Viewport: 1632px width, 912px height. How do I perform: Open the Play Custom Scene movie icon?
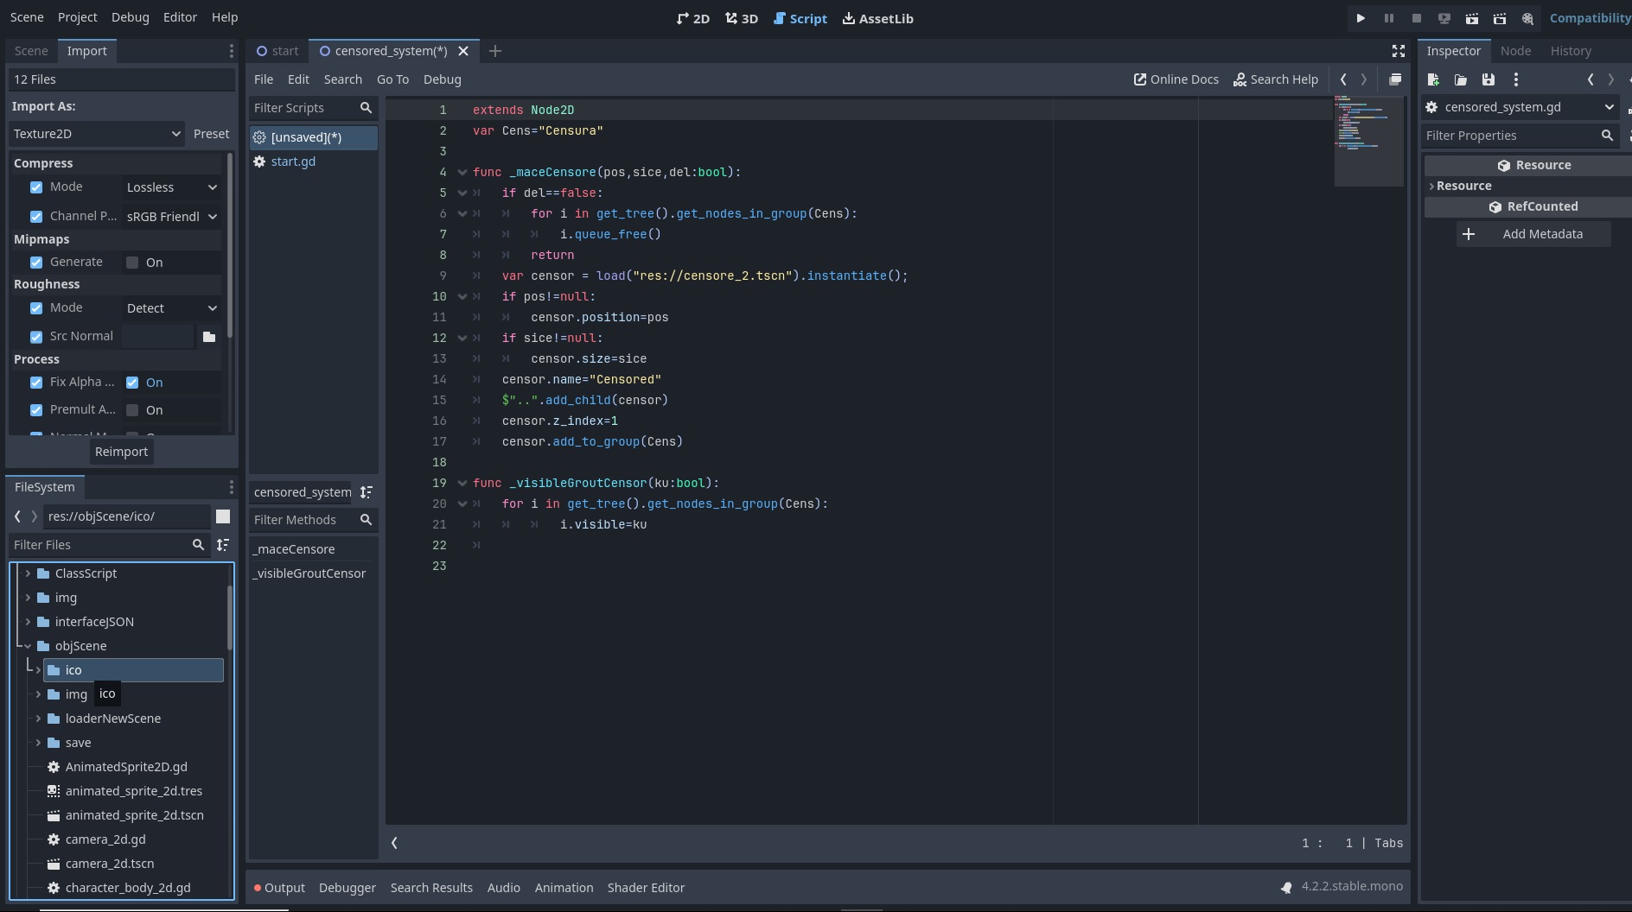coord(1499,18)
